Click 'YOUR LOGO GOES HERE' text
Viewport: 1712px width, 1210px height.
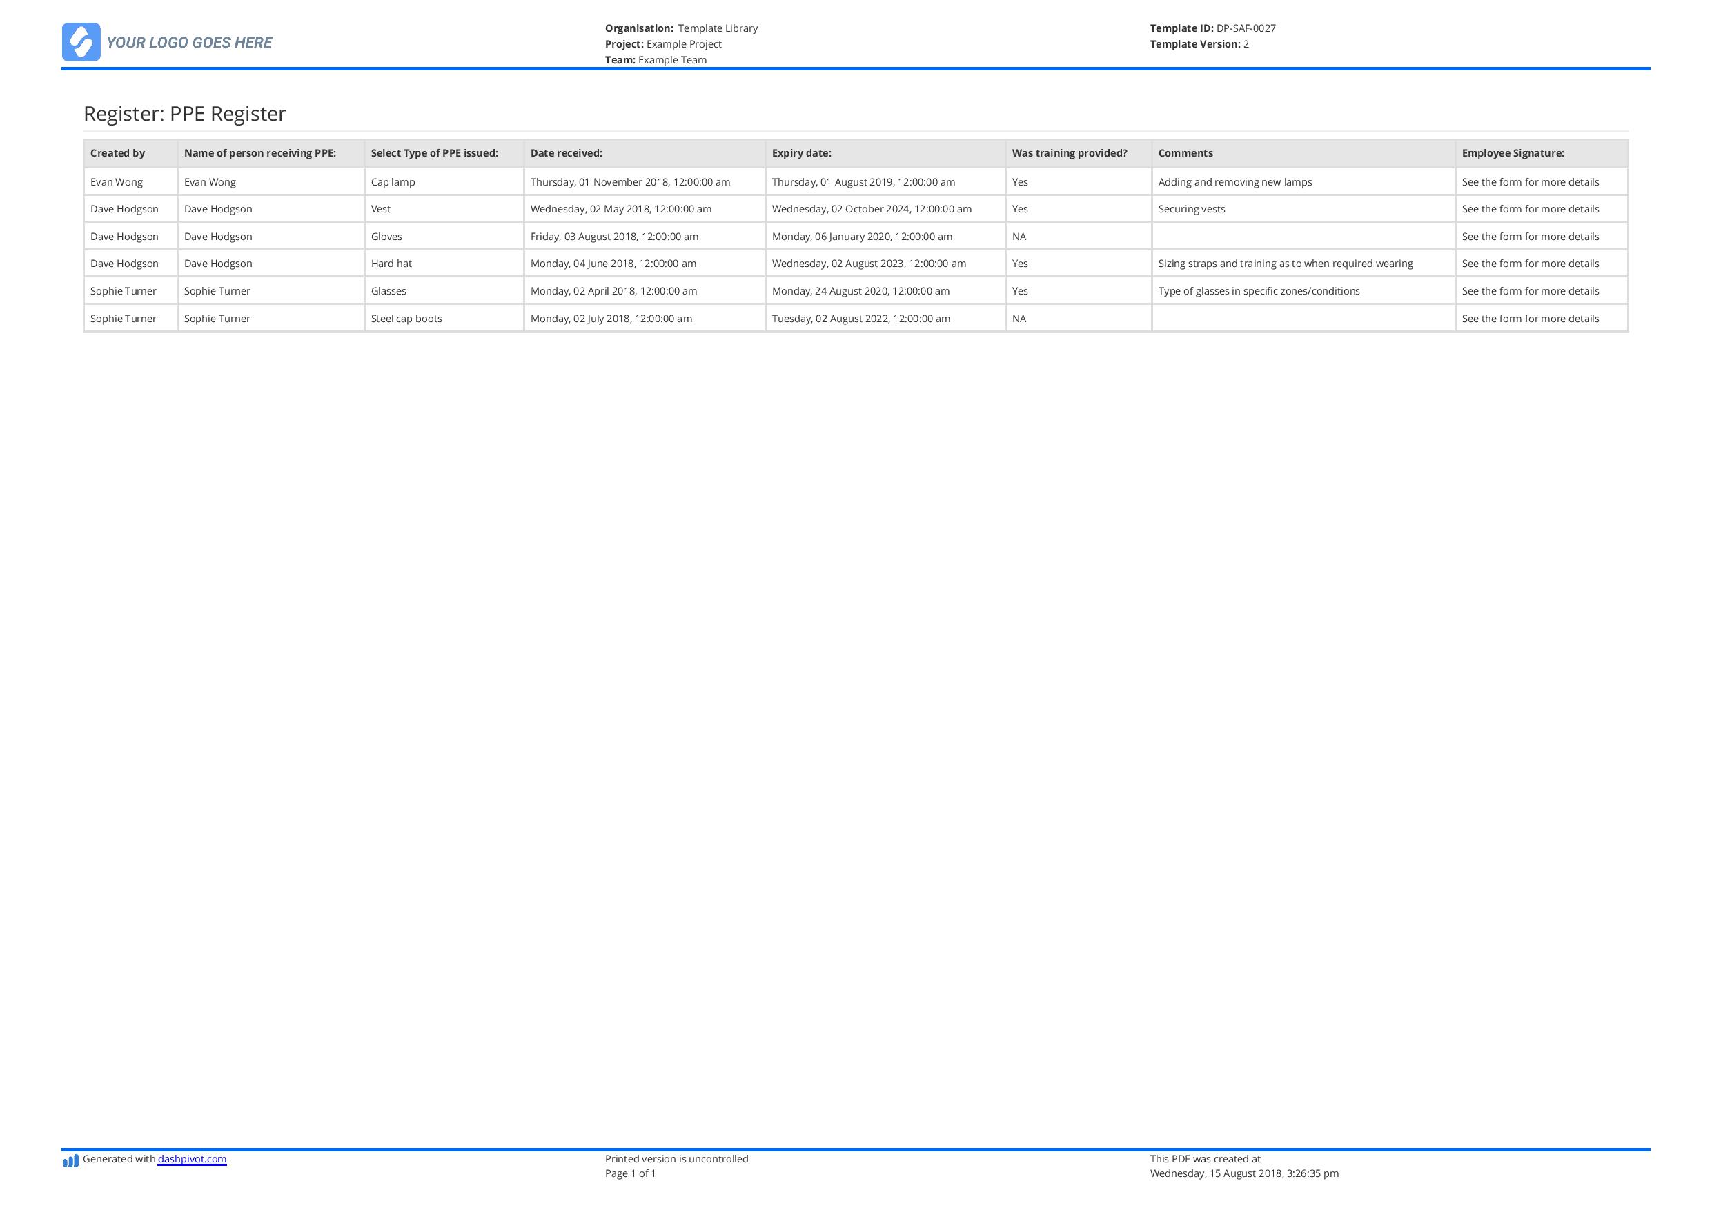point(189,43)
